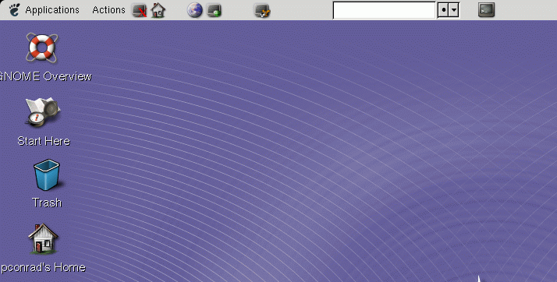Open the Applications menu
This screenshot has height=282, width=557.
tap(52, 10)
